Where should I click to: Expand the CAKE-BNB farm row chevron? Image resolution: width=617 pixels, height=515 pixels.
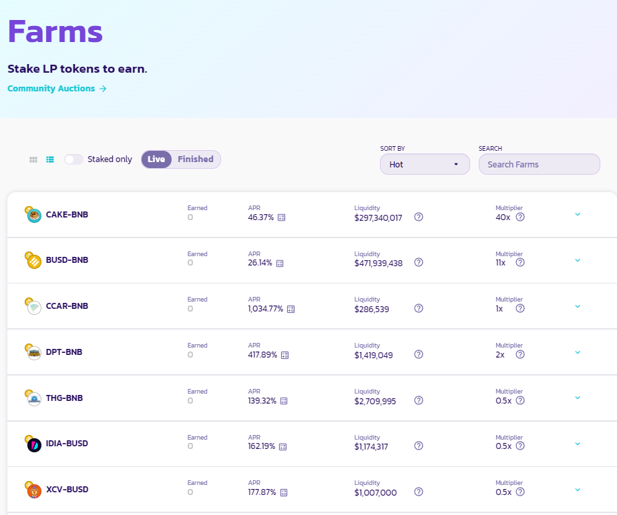[x=578, y=214]
